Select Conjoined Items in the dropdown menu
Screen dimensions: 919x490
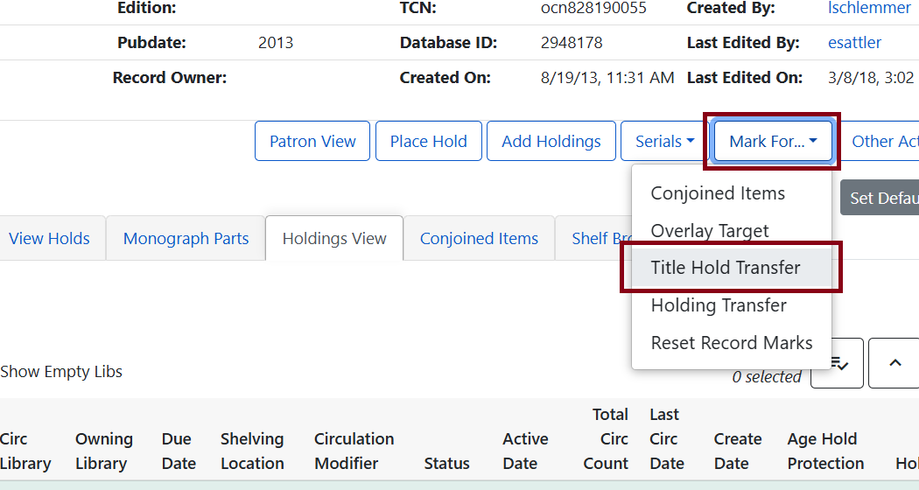point(718,193)
